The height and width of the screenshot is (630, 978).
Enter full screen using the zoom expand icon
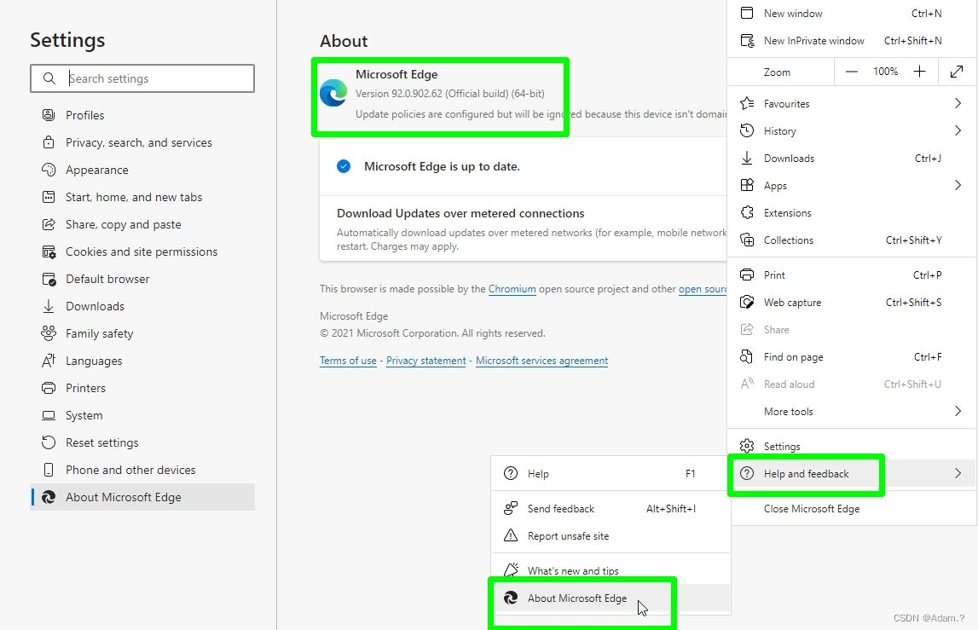957,72
